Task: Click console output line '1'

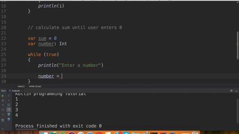Action: (16, 99)
